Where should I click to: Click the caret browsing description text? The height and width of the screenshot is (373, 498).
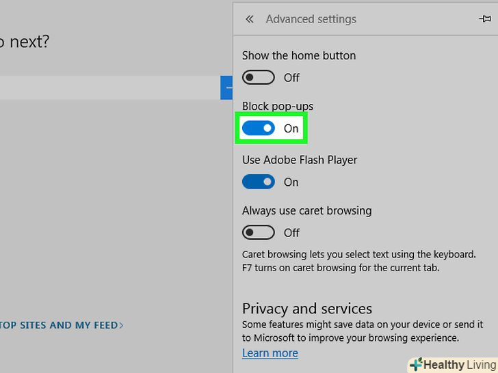pyautogui.click(x=358, y=261)
